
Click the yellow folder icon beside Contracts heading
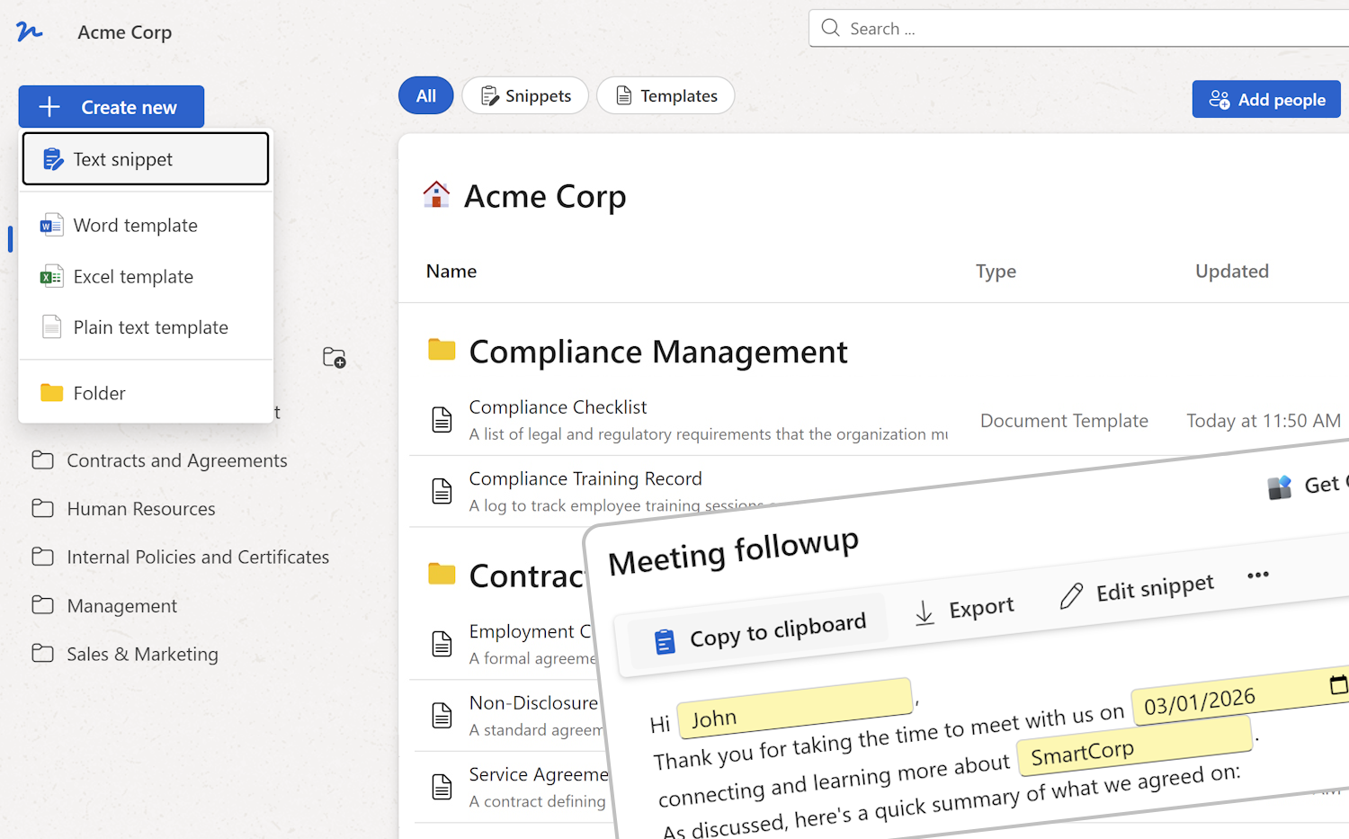pyautogui.click(x=442, y=574)
